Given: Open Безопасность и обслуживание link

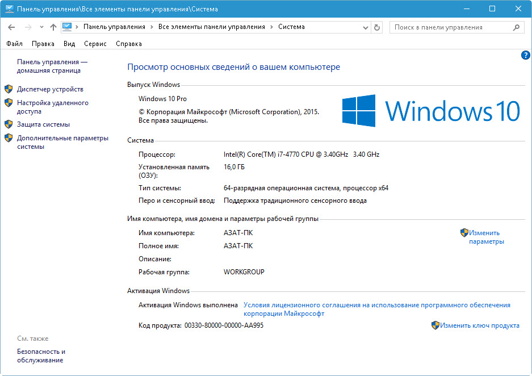Looking at the screenshot, I should [x=41, y=356].
